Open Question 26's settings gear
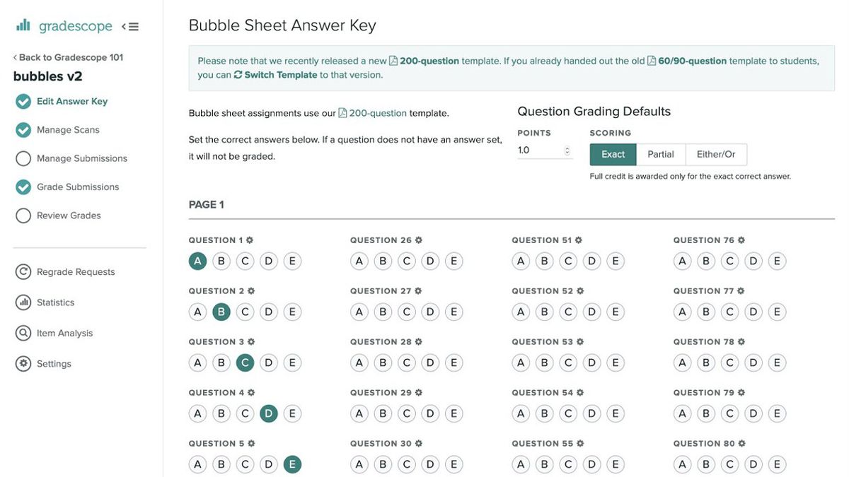 point(417,240)
